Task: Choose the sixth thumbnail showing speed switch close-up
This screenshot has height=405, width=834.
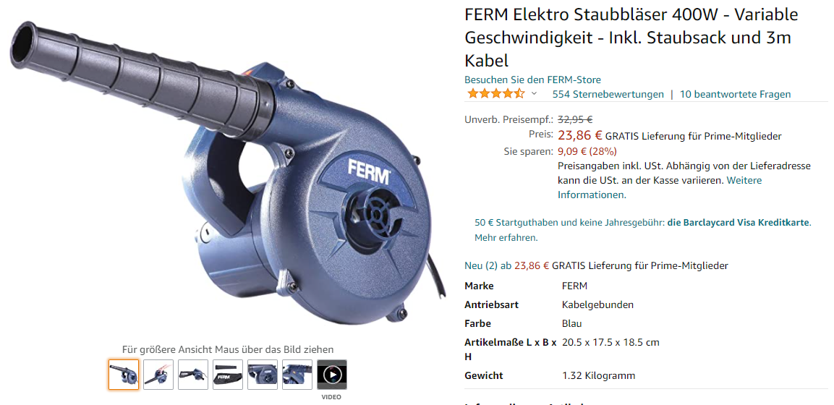Action: pyautogui.click(x=297, y=375)
